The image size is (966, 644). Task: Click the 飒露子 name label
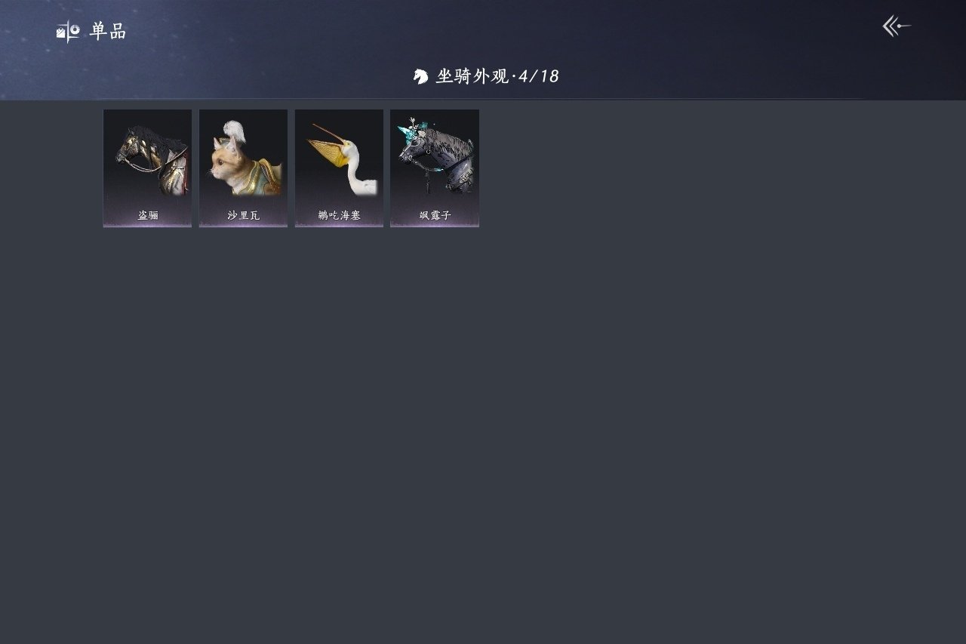[x=435, y=215]
